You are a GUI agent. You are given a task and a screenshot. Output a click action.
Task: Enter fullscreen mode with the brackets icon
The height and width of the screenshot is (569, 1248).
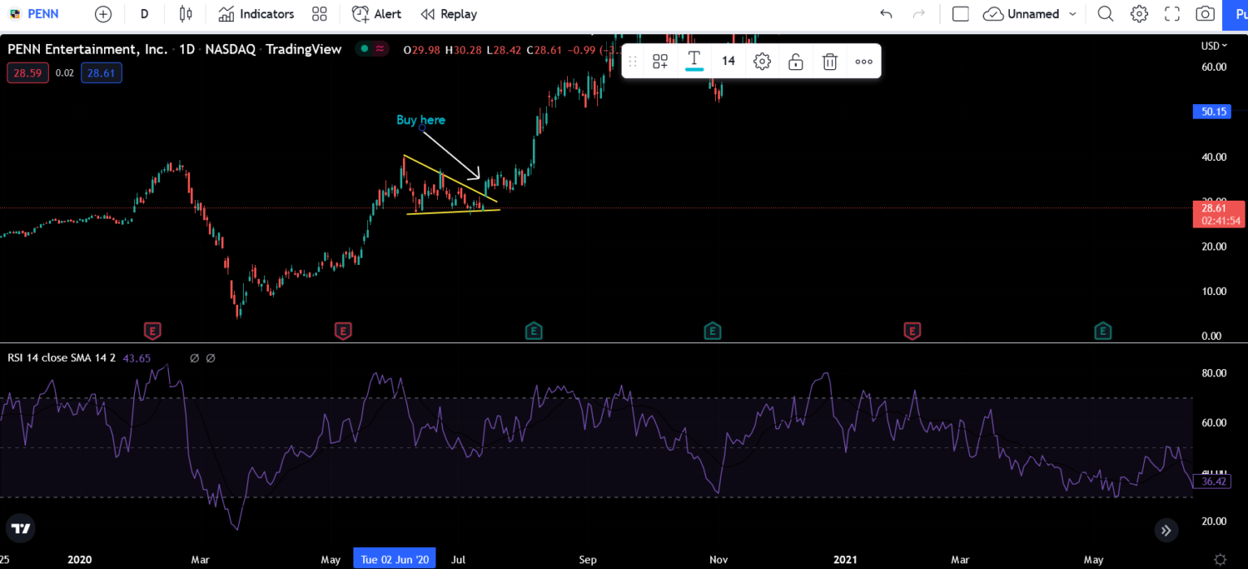(x=1172, y=14)
